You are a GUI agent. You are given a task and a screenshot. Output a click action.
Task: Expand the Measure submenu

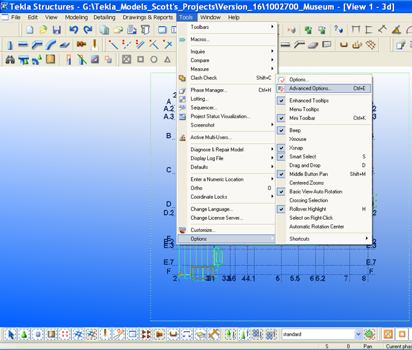(x=226, y=69)
